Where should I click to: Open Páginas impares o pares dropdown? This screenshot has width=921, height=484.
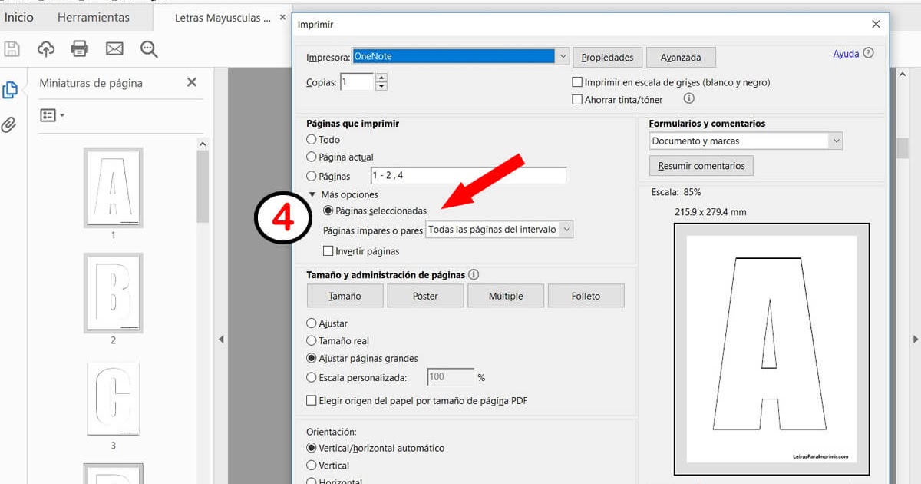click(500, 229)
